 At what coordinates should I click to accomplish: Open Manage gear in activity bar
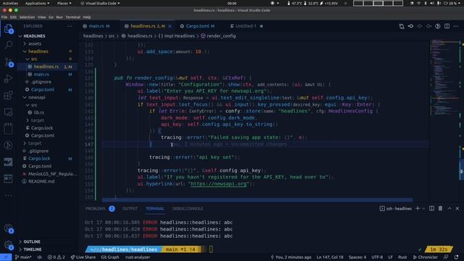click(x=8, y=245)
